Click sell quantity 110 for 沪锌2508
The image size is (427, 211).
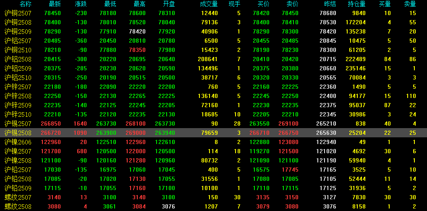[x=411, y=96]
